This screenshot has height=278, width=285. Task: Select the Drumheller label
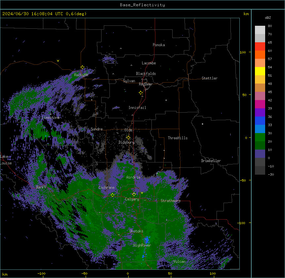click(x=211, y=161)
